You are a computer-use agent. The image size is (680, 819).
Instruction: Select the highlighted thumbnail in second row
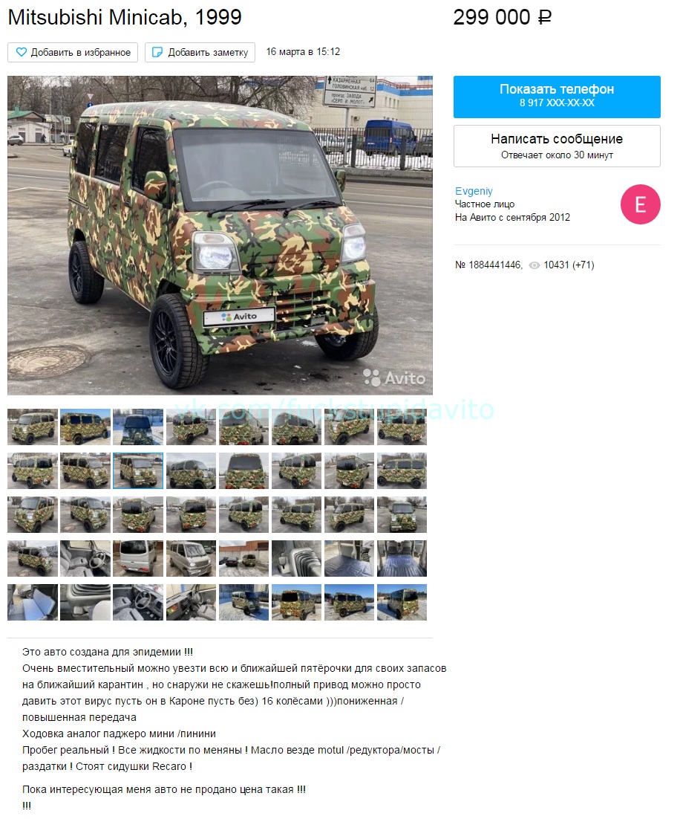point(138,470)
